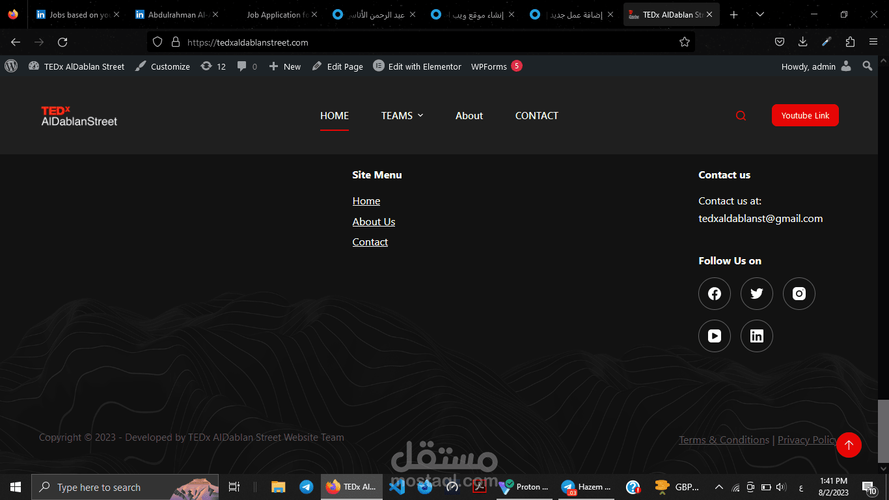Go back to the previous page
This screenshot has width=889, height=500.
(16, 42)
